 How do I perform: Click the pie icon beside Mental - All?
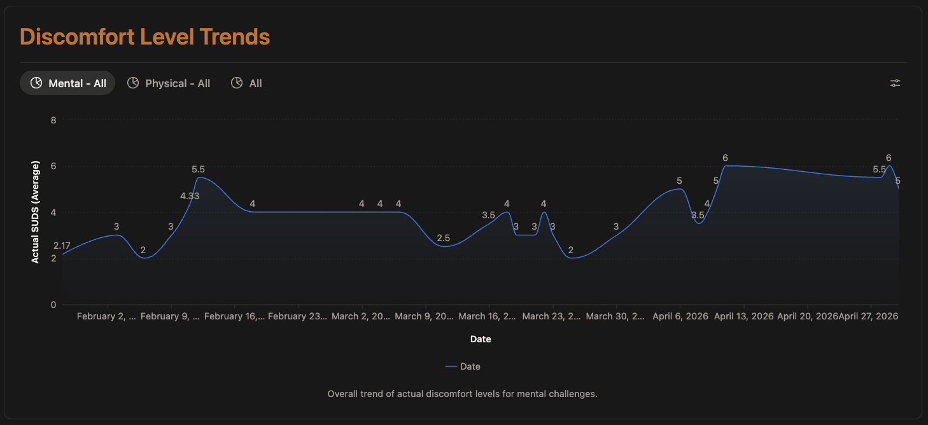36,83
